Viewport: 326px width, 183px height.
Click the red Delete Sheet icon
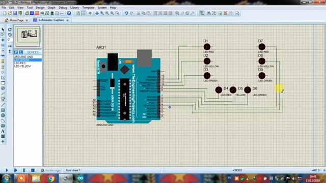click(x=225, y=13)
